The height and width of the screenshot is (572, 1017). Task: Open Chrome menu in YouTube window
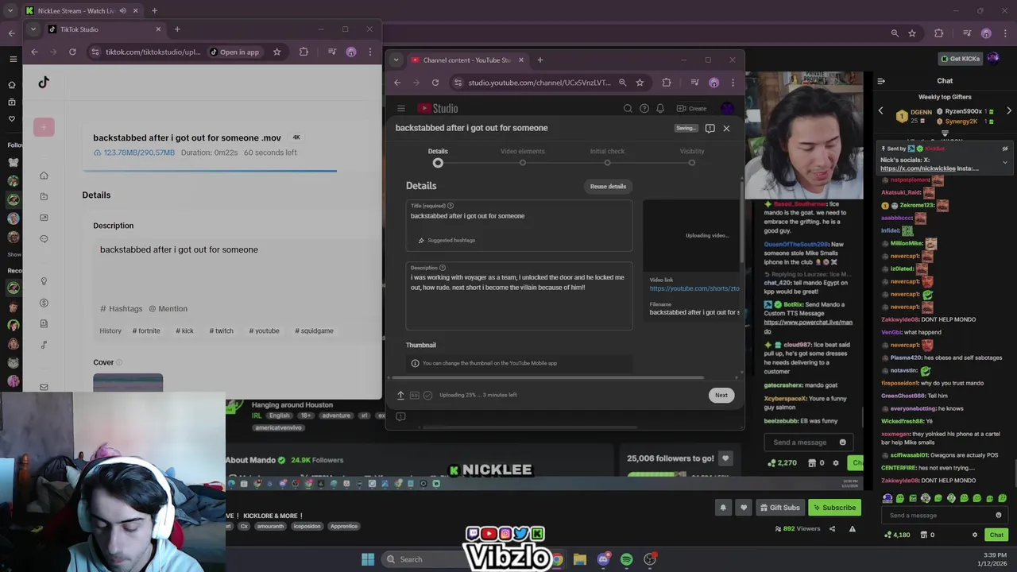click(733, 83)
